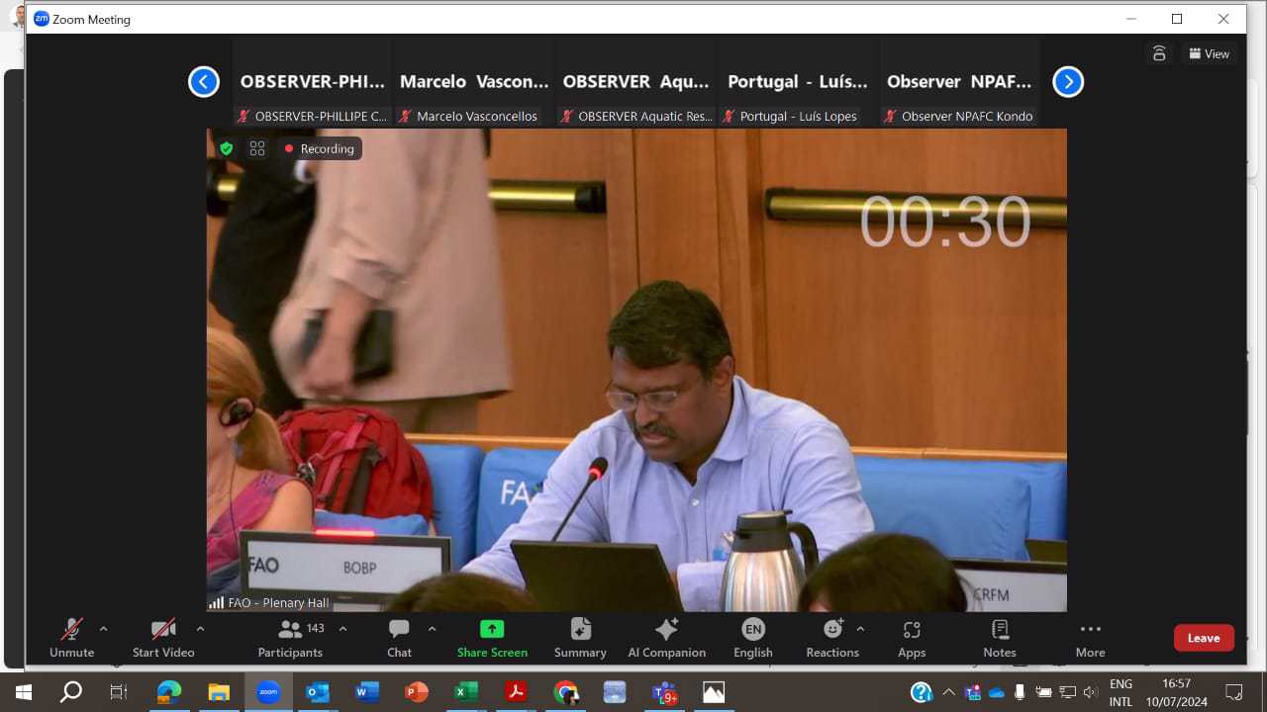
Task: Open Microsoft Teams from the taskbar
Action: coord(664,692)
